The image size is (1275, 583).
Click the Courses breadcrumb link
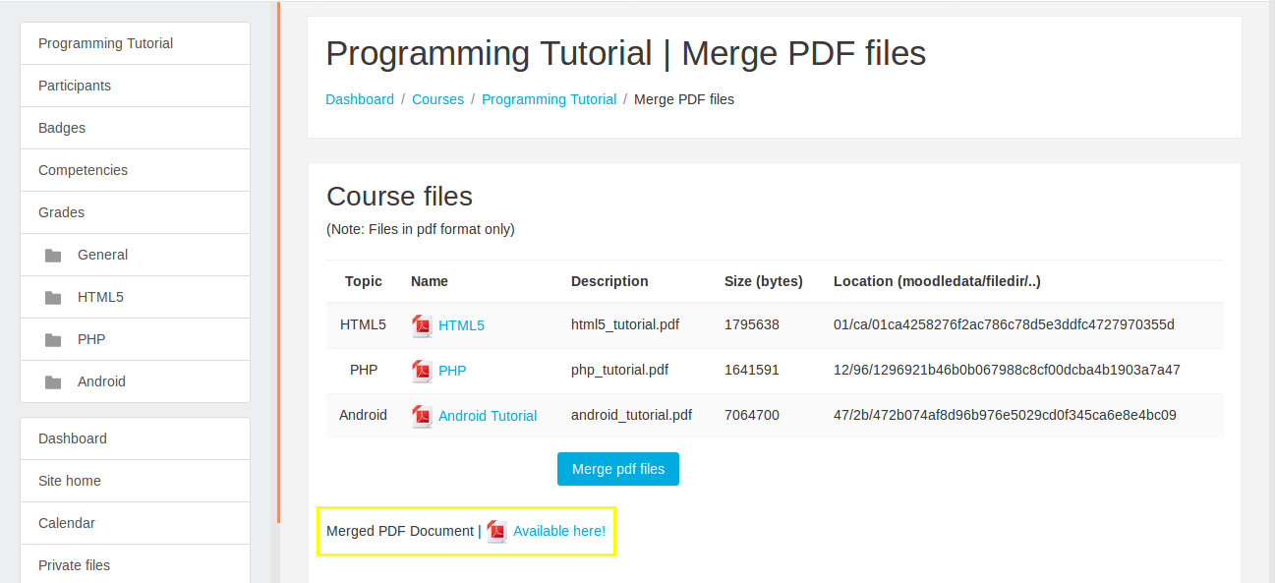[x=437, y=99]
